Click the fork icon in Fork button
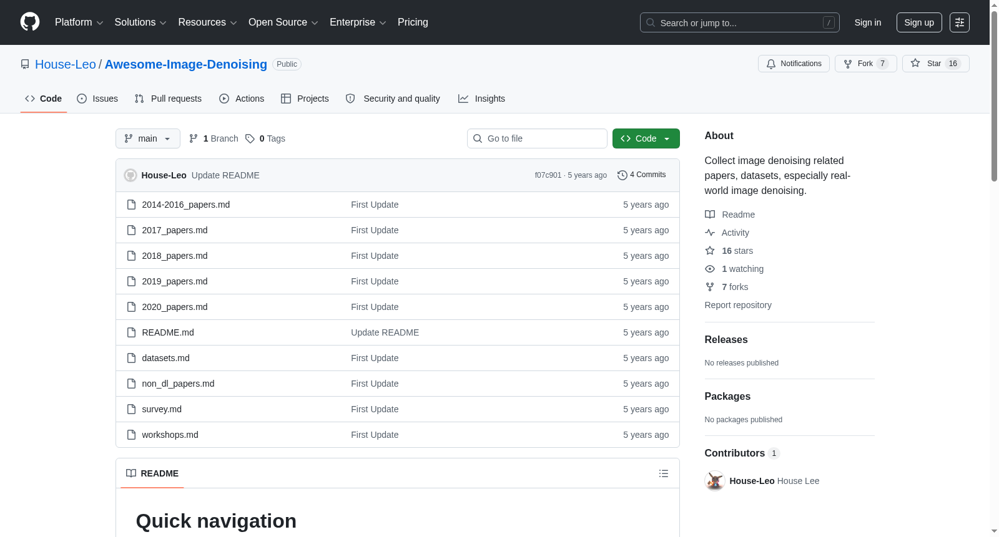 coord(848,64)
